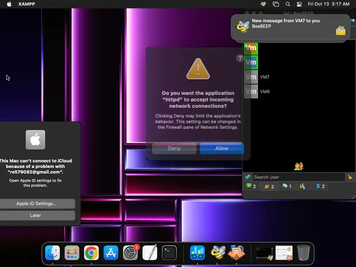356x267 pixels.
Task: Click the envelope icon in BeeBEEP notification
Action: pos(341,31)
